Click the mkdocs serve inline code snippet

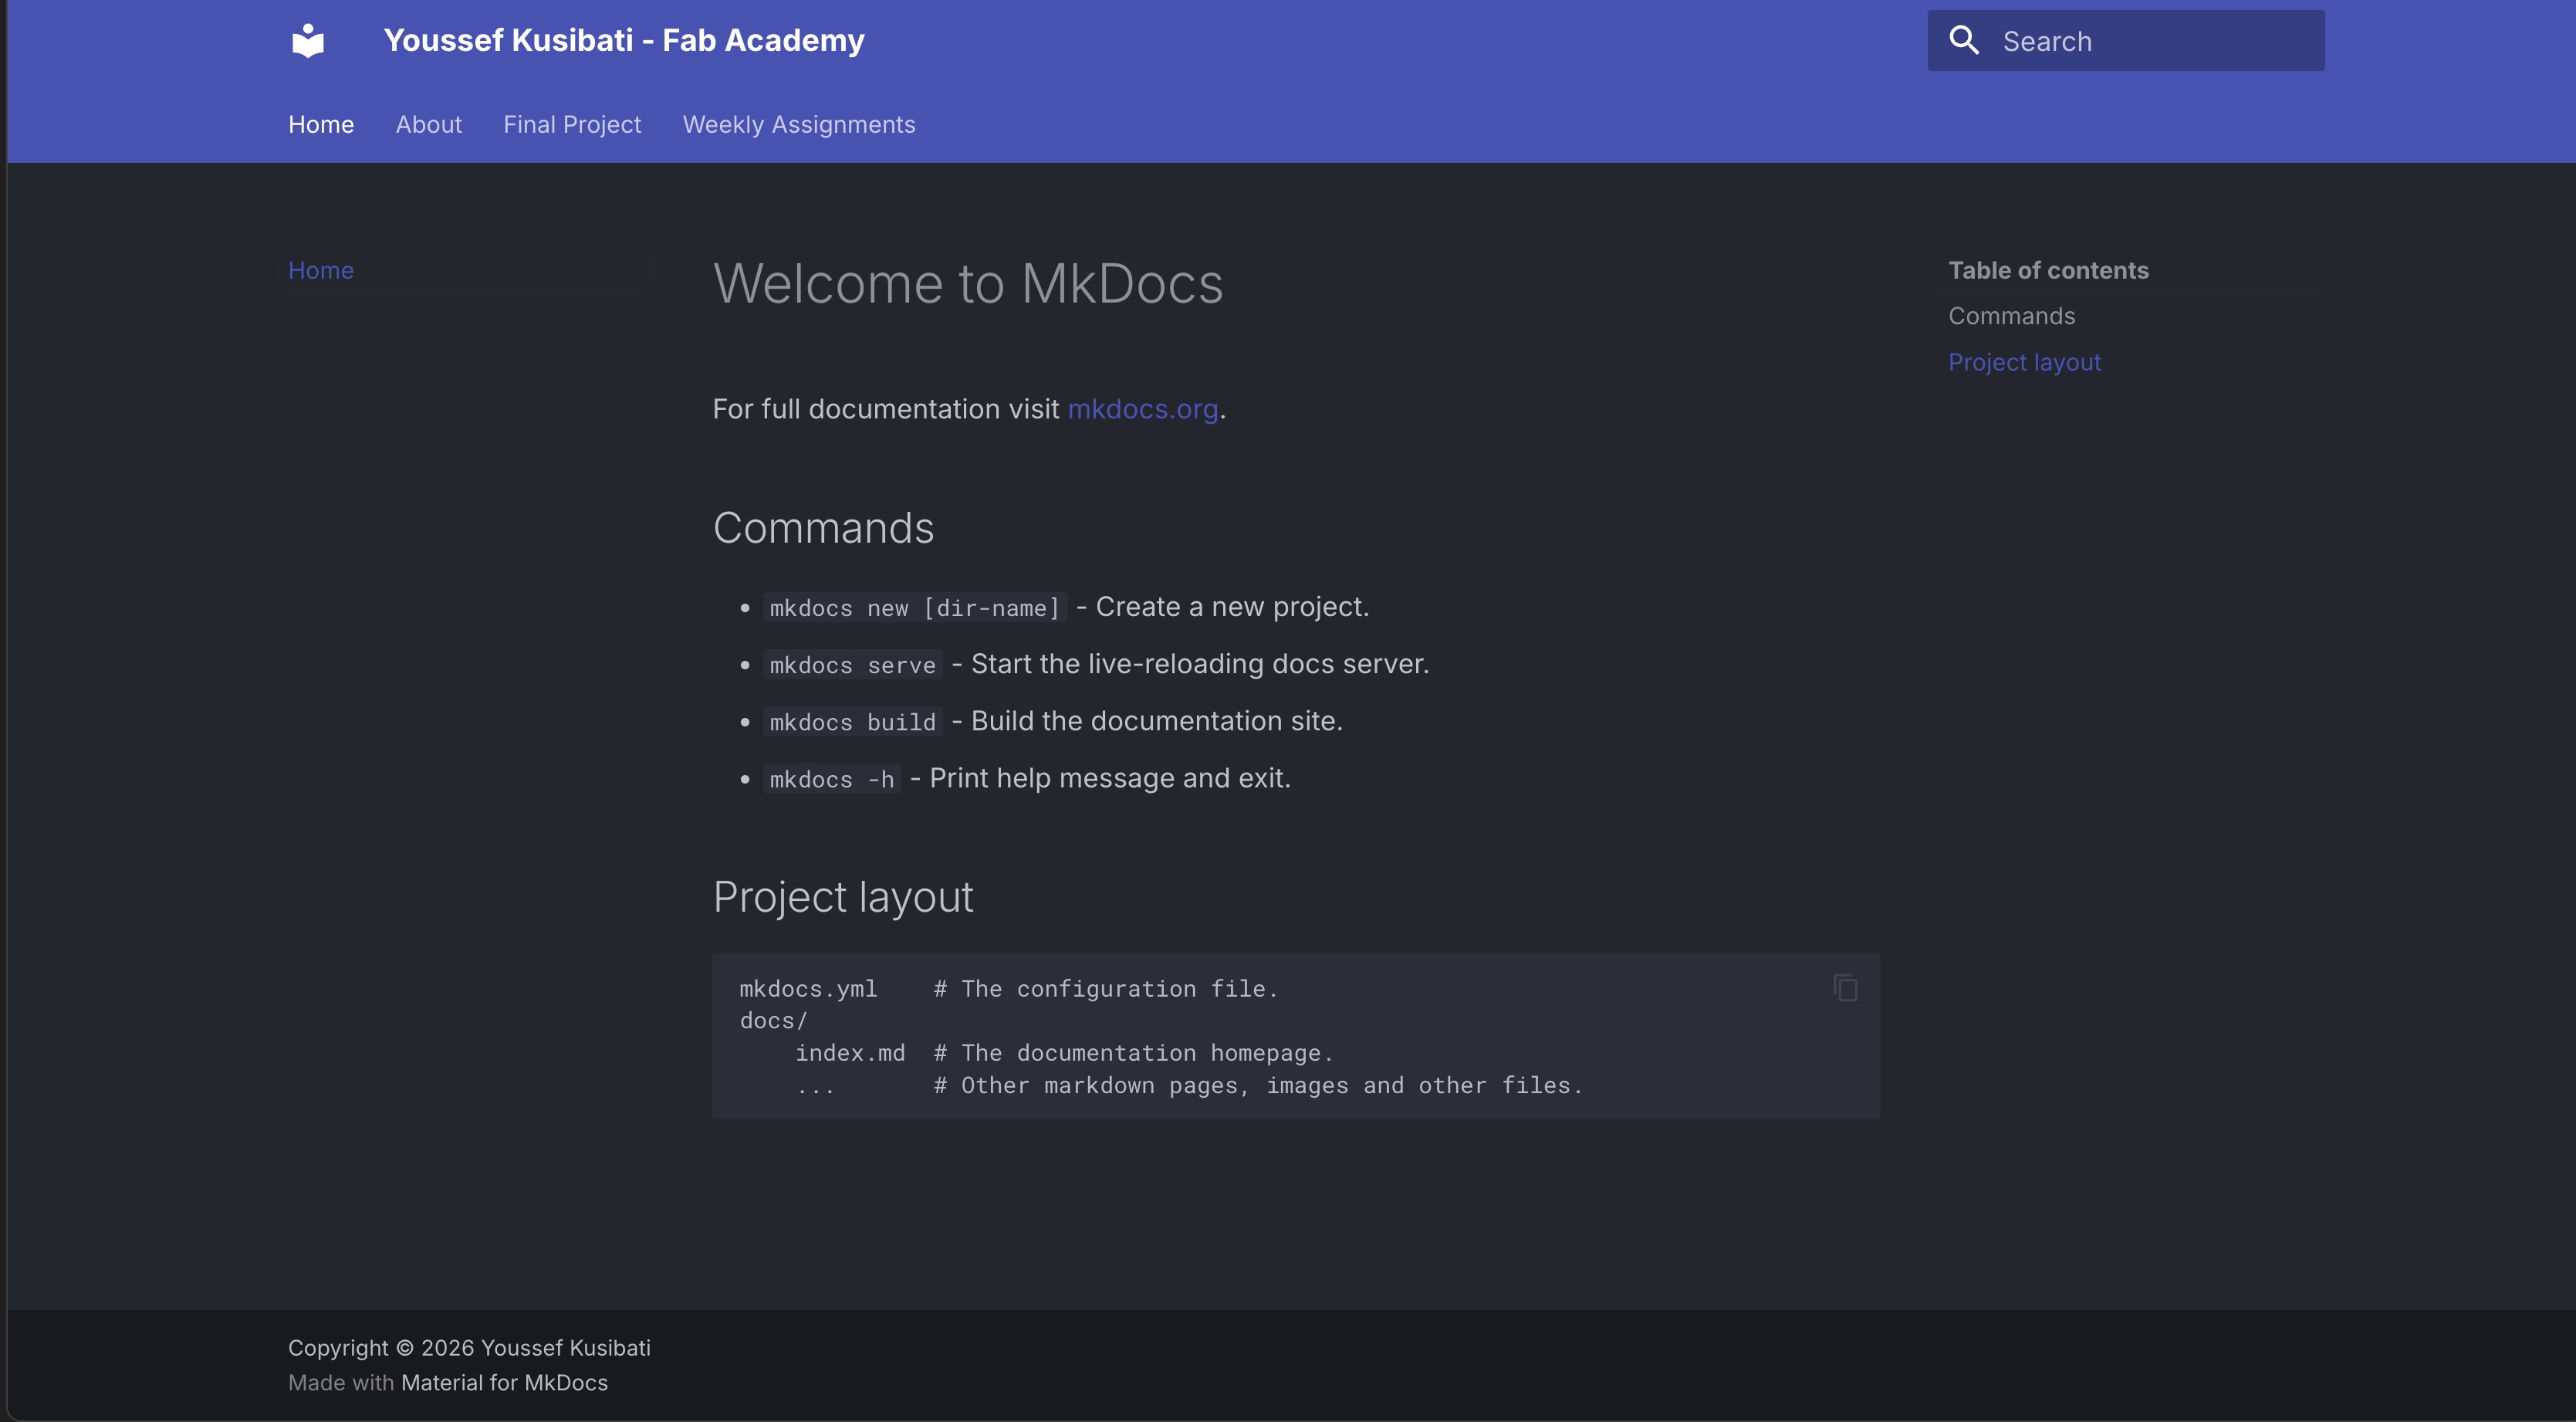pos(851,664)
